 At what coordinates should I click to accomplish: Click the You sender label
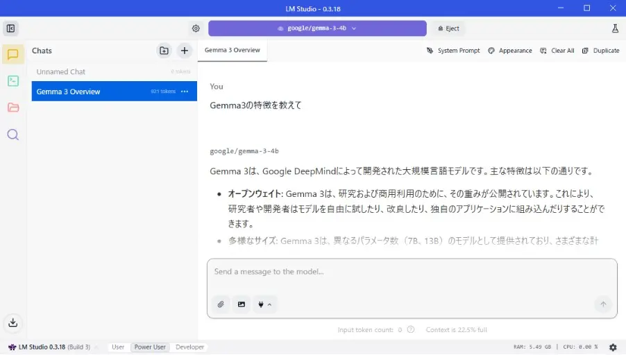217,87
